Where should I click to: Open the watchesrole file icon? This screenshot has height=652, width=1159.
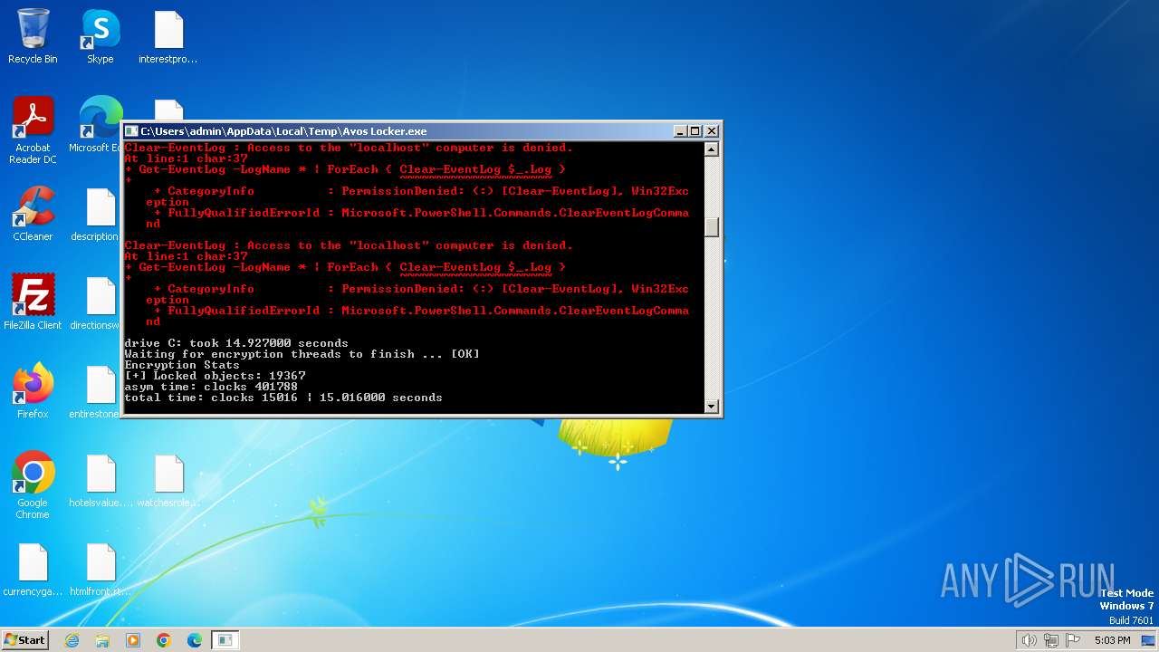click(168, 480)
